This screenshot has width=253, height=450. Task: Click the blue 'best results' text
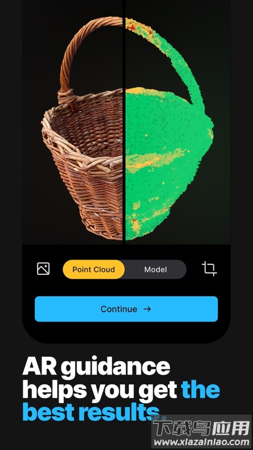point(91,411)
